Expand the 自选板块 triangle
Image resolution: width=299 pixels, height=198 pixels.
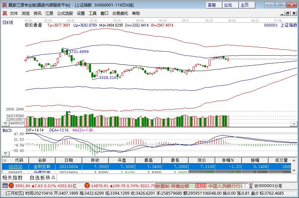(53, 178)
